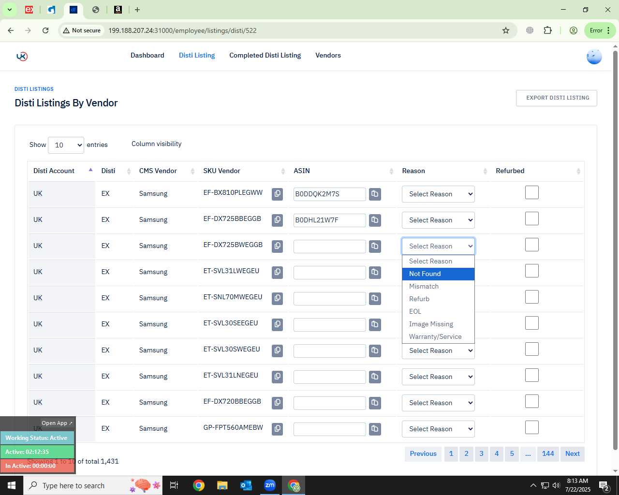
Task: Go to Next page of results
Action: [x=573, y=453]
